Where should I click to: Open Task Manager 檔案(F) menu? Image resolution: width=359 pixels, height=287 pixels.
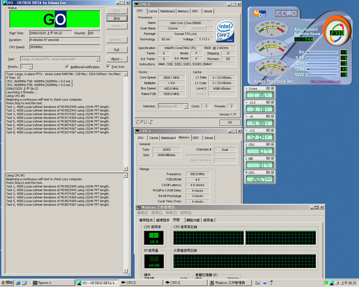click(x=142, y=213)
